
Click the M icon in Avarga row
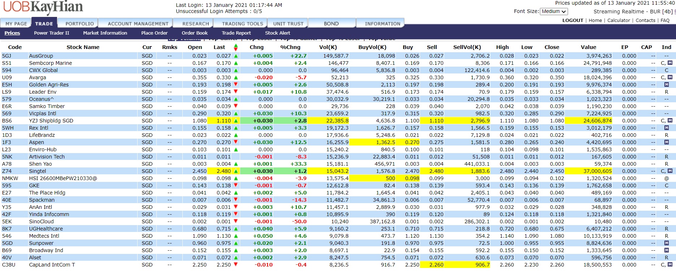pos(670,77)
